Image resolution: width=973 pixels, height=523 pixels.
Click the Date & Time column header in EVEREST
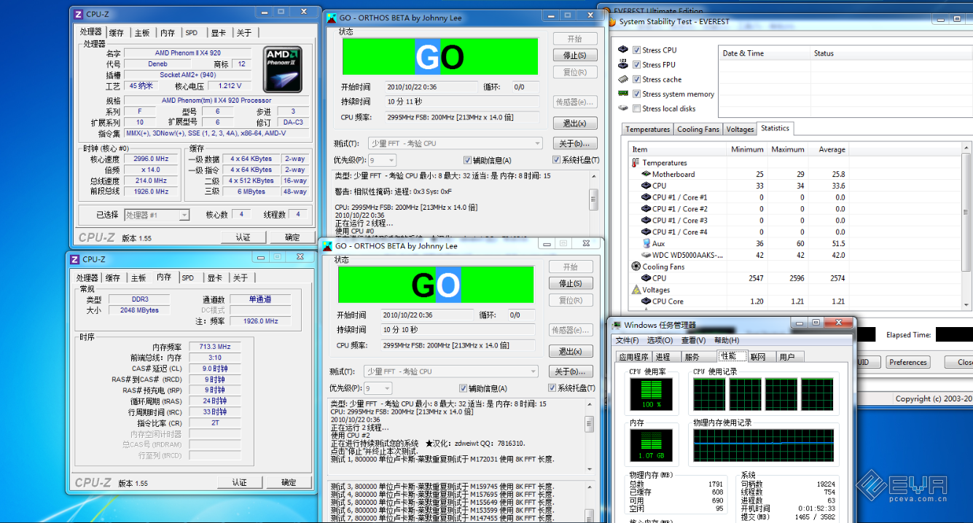pos(764,53)
